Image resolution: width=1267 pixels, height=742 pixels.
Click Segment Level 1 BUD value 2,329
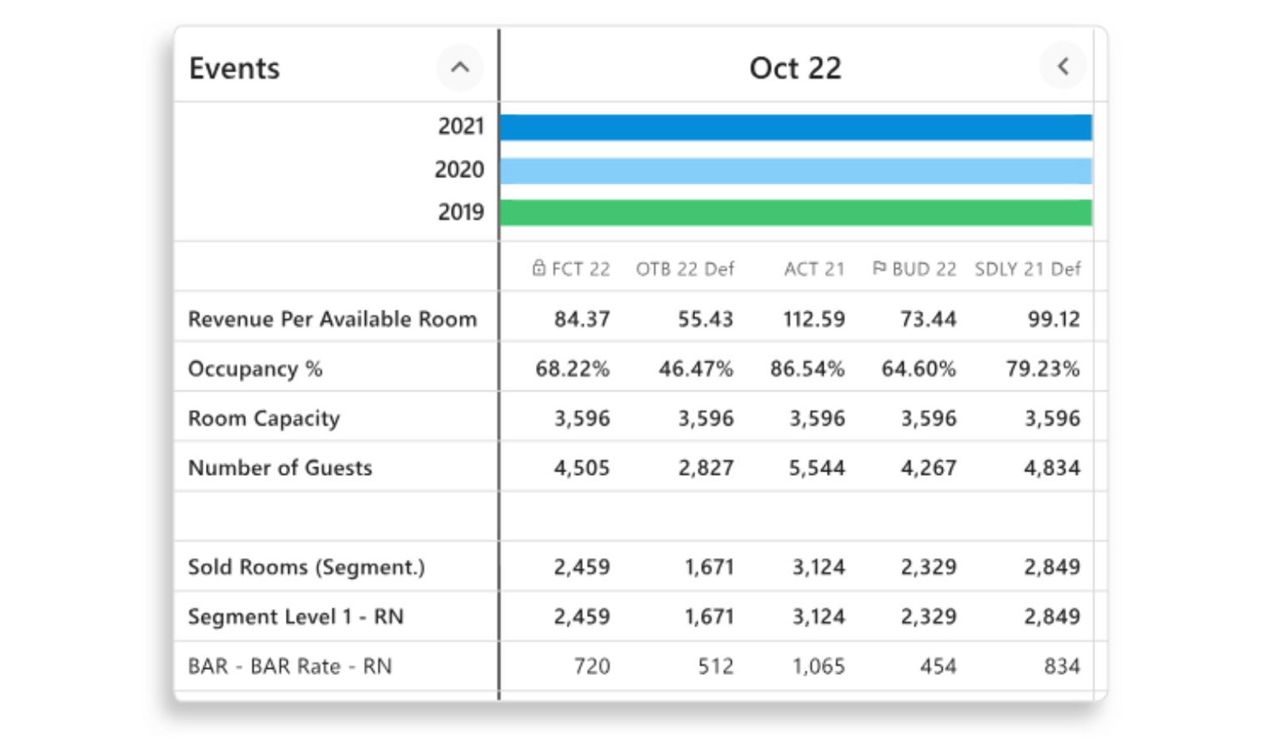[x=928, y=617]
